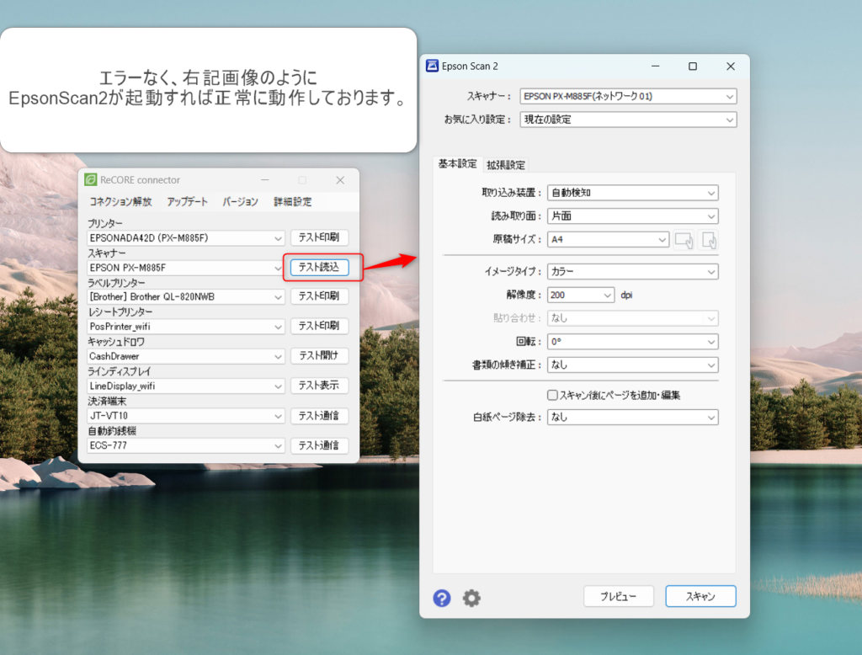Expand the 書類の傾き補正 dropdown

[633, 365]
